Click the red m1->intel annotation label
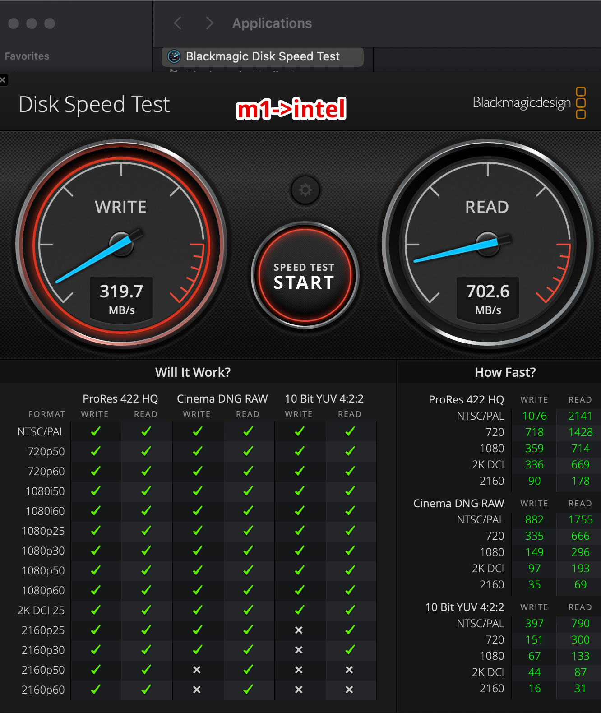Viewport: 601px width, 713px height. point(291,109)
